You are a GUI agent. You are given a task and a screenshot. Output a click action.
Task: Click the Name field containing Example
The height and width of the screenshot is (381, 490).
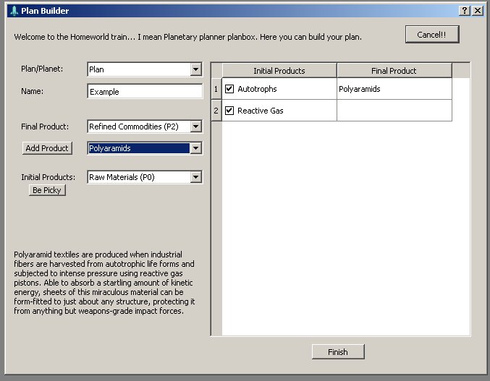(x=145, y=91)
